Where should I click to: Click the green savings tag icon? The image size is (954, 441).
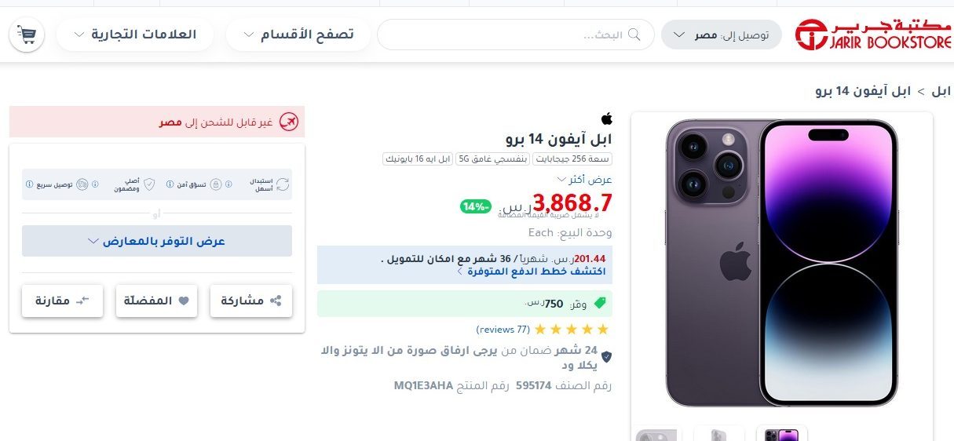[599, 303]
